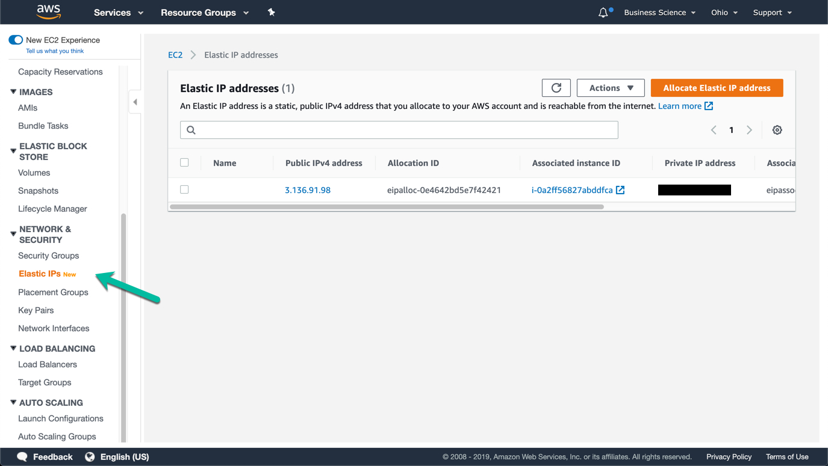The height and width of the screenshot is (466, 828).
Task: Go to previous page arrow
Action: click(x=714, y=130)
